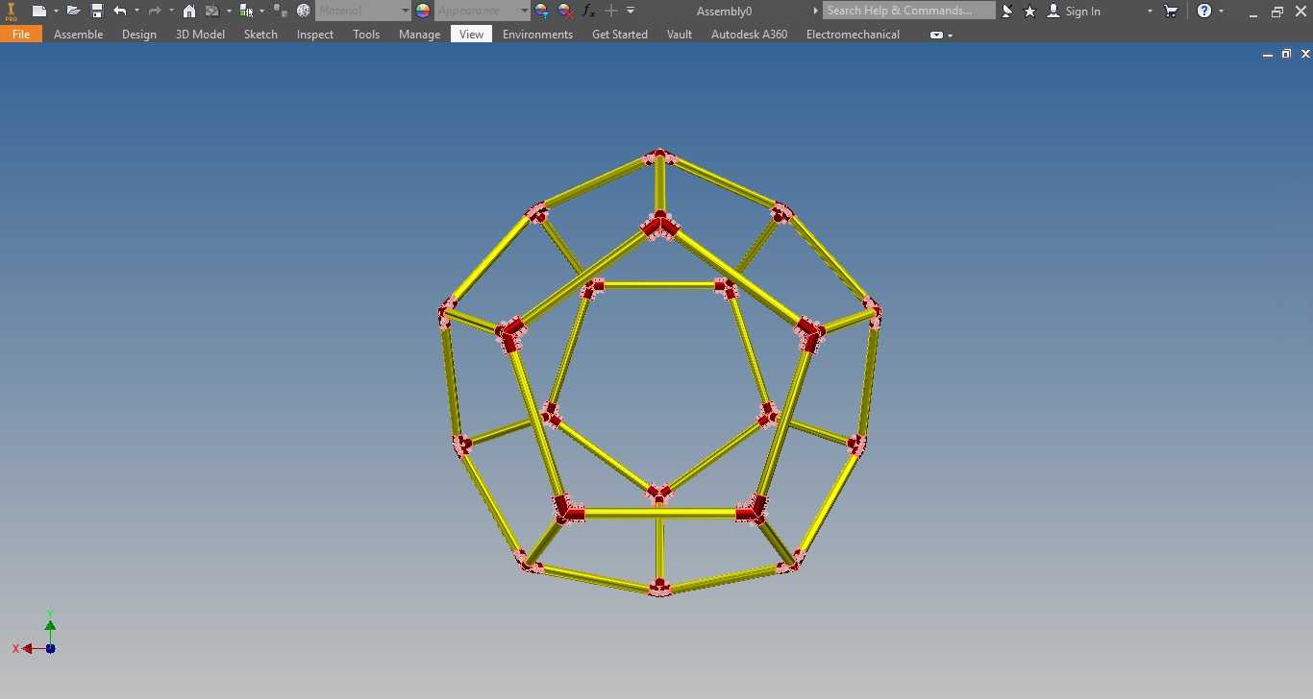Open the Autodesk A360 tab
This screenshot has width=1313, height=699.
coord(749,34)
